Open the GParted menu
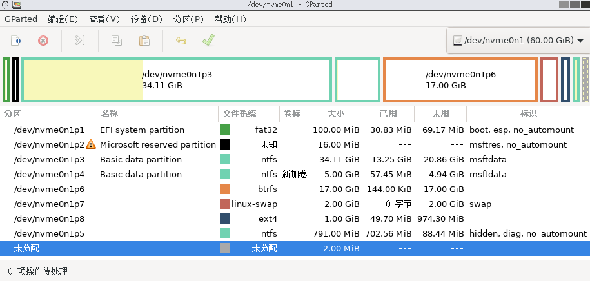 21,19
